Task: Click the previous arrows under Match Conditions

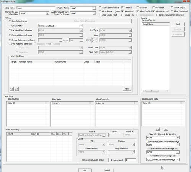Action: (11, 89)
